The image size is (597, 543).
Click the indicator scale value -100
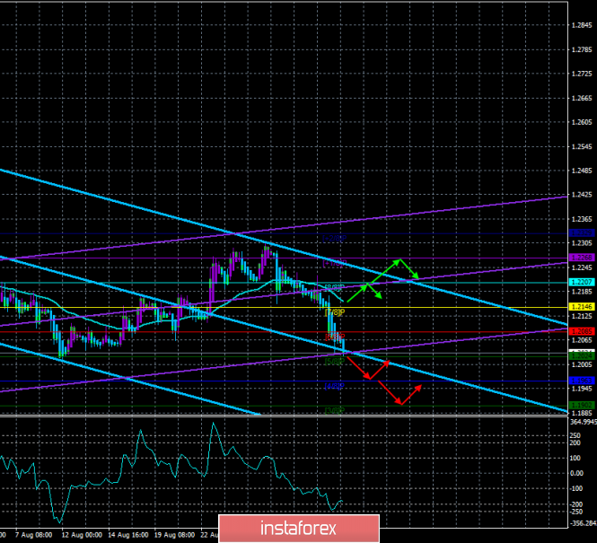point(576,488)
